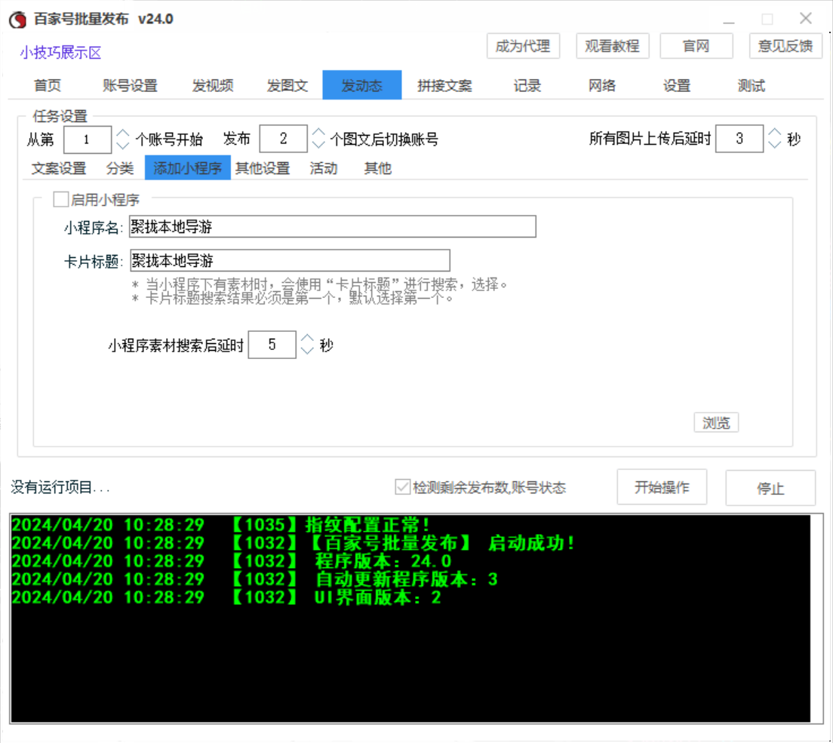
Task: Click the 指纹配置正常 log line
Action: (x=221, y=525)
